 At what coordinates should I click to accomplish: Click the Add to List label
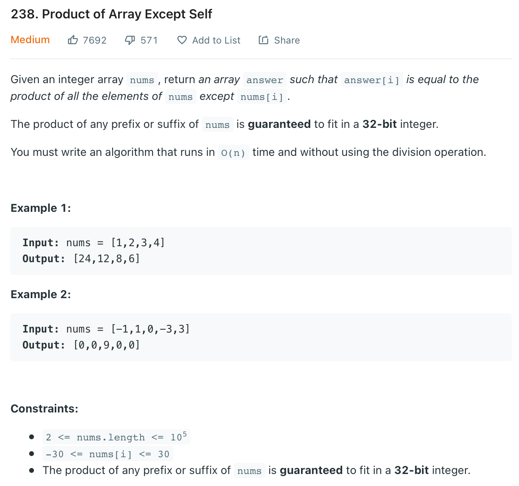pos(216,40)
